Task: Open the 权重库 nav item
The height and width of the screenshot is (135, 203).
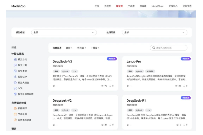Action: (x=143, y=6)
